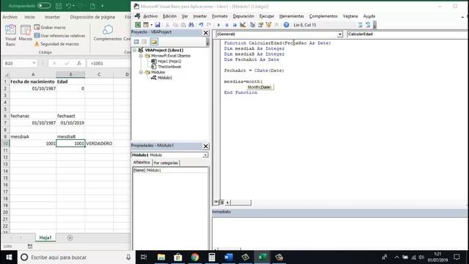Switch to Por categorías properties tab

(166, 163)
